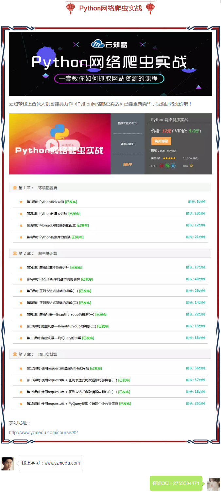The height and width of the screenshot is (492, 221).
Task: Open lesson 第5课时 爬虫的基本原理讲解
Action: pos(48,268)
